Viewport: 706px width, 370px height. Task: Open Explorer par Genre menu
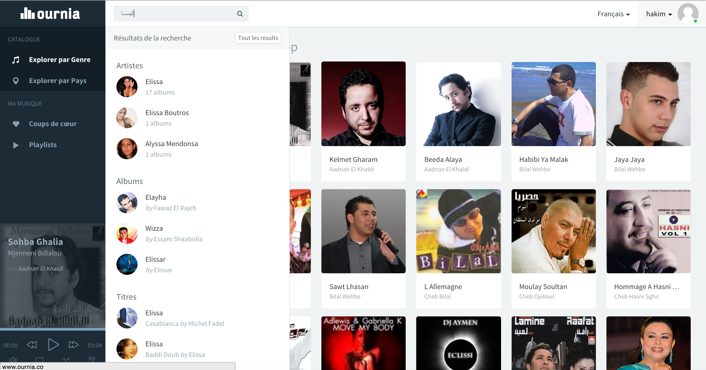60,60
